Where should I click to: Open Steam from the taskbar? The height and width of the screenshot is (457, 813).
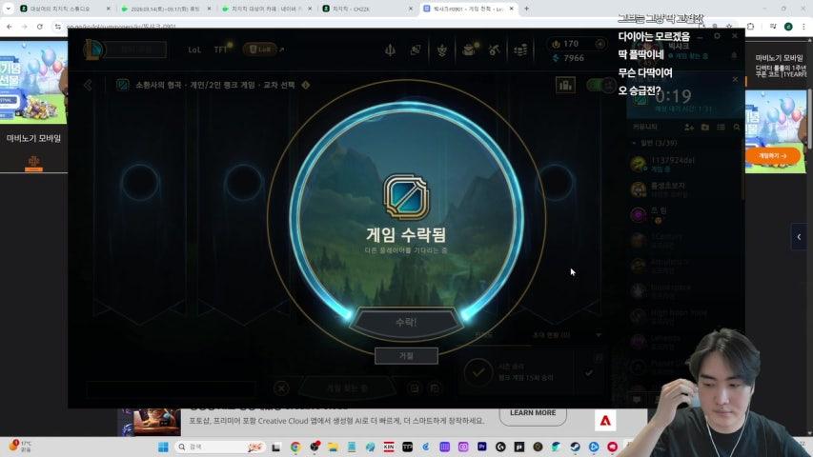click(x=575, y=447)
